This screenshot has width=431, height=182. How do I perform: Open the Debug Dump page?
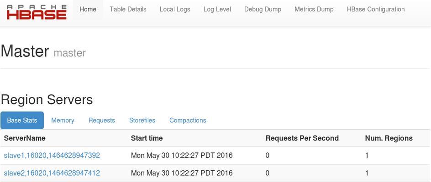(263, 9)
